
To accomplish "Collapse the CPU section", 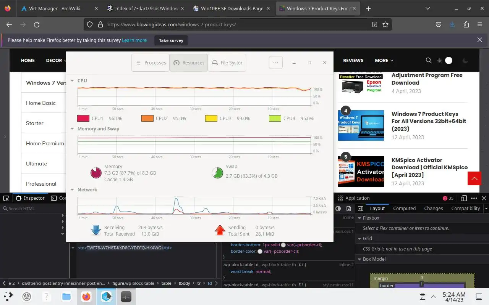I will (x=72, y=81).
